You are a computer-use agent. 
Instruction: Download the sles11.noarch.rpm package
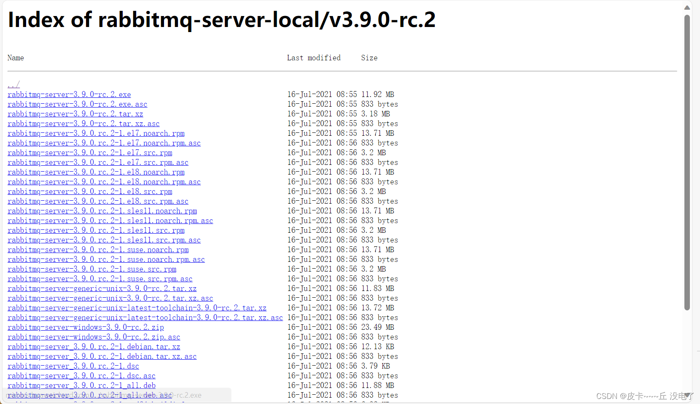(x=102, y=211)
